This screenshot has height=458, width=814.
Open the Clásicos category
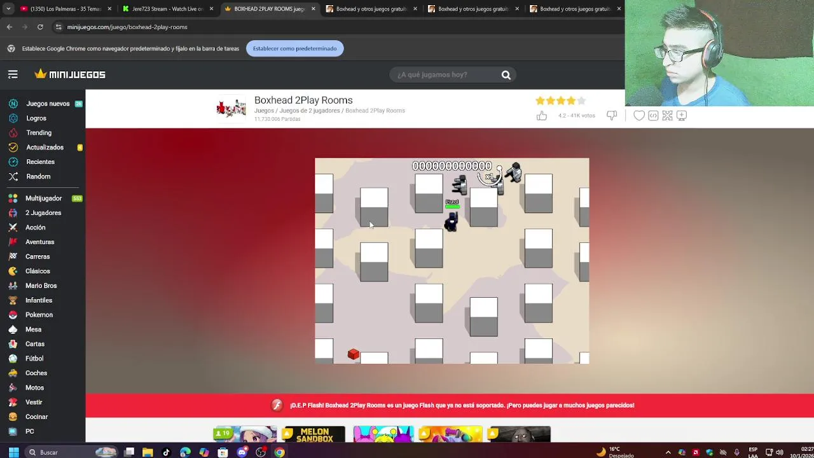pyautogui.click(x=38, y=272)
